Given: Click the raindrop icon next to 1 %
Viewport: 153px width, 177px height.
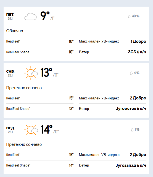Looking at the screenshot, I should click(132, 130).
